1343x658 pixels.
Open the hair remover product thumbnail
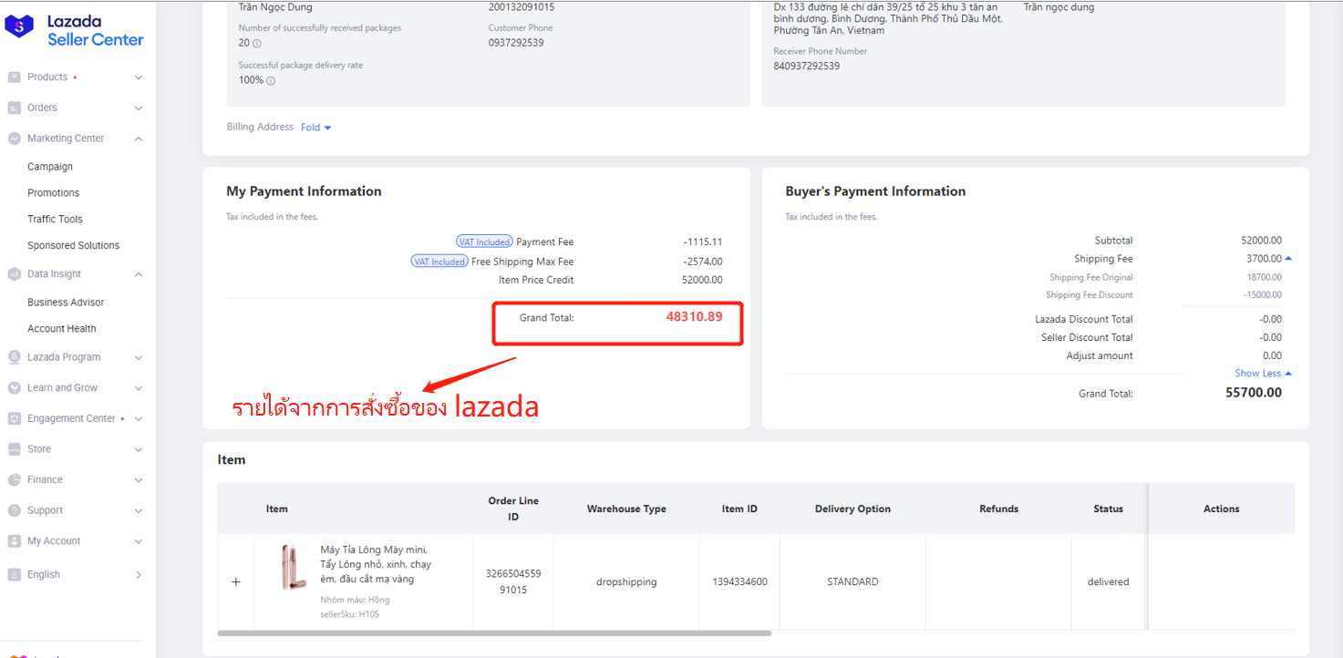294,567
